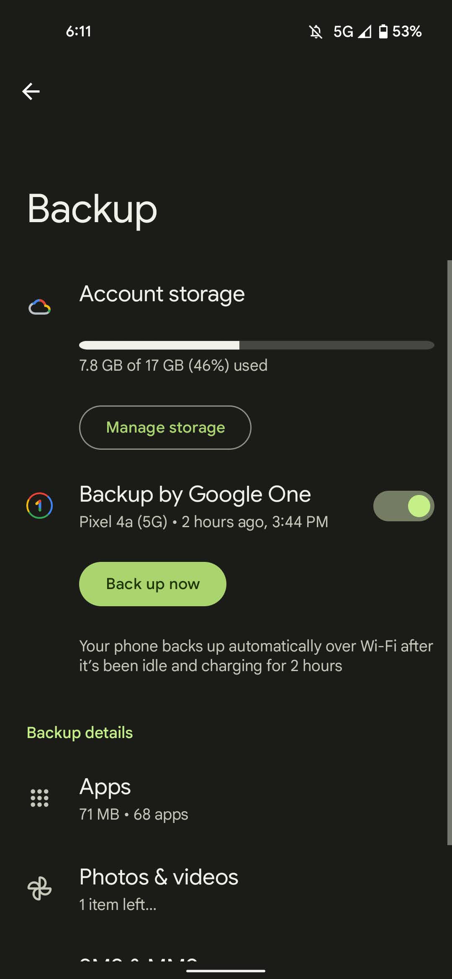Open Manage storage
452x979 pixels.
click(165, 427)
